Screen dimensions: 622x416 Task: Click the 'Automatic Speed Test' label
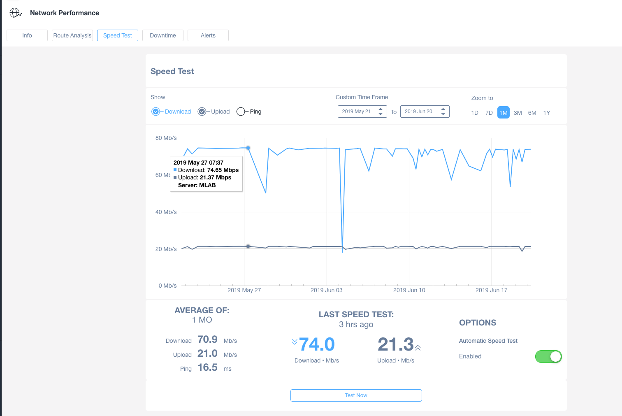coord(488,341)
